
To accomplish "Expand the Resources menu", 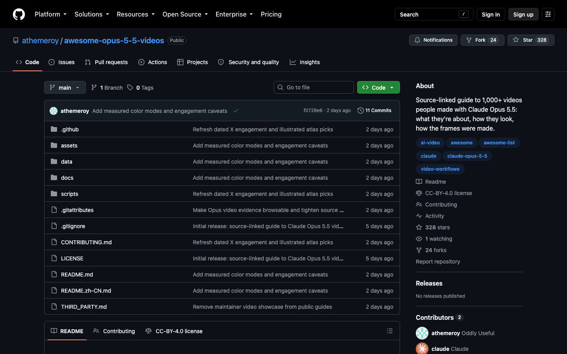I will (x=135, y=14).
